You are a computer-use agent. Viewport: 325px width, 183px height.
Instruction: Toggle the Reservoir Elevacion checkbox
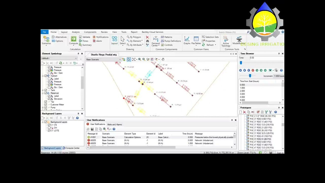click(x=49, y=99)
